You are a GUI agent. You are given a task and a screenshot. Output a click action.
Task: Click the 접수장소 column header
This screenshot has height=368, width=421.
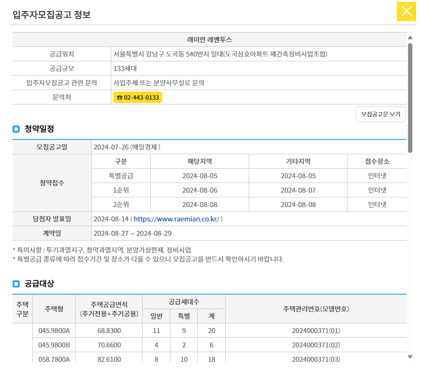377,161
